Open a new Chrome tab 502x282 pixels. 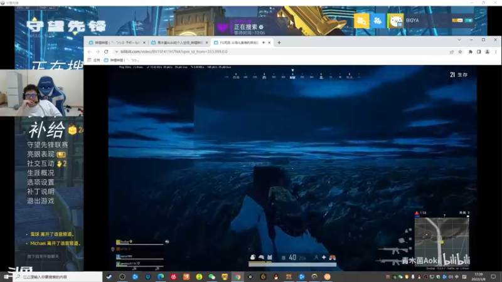click(279, 43)
